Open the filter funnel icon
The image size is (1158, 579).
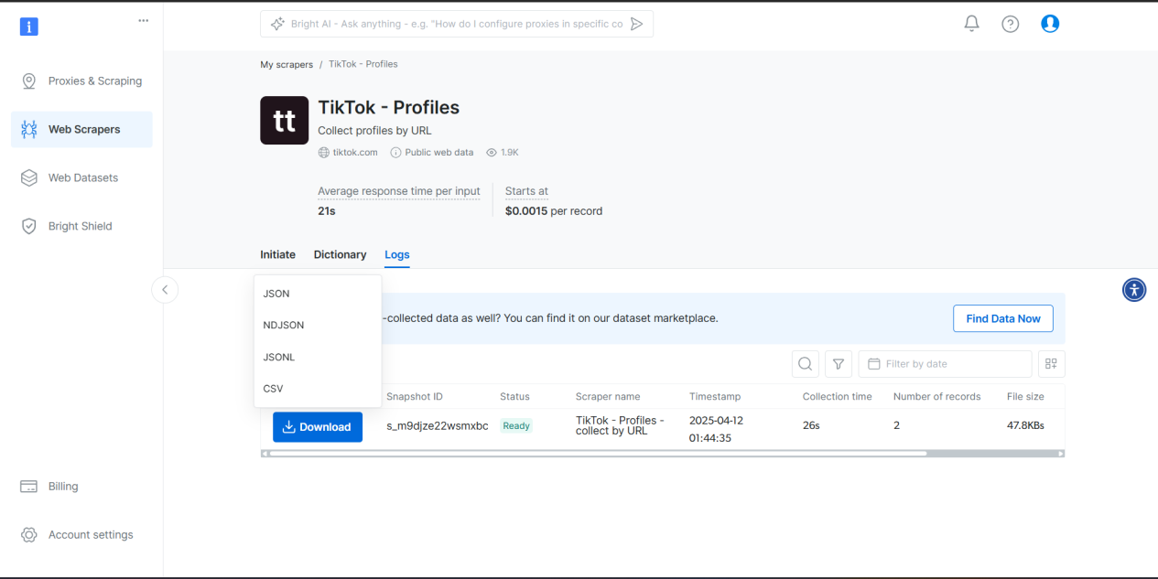click(839, 364)
